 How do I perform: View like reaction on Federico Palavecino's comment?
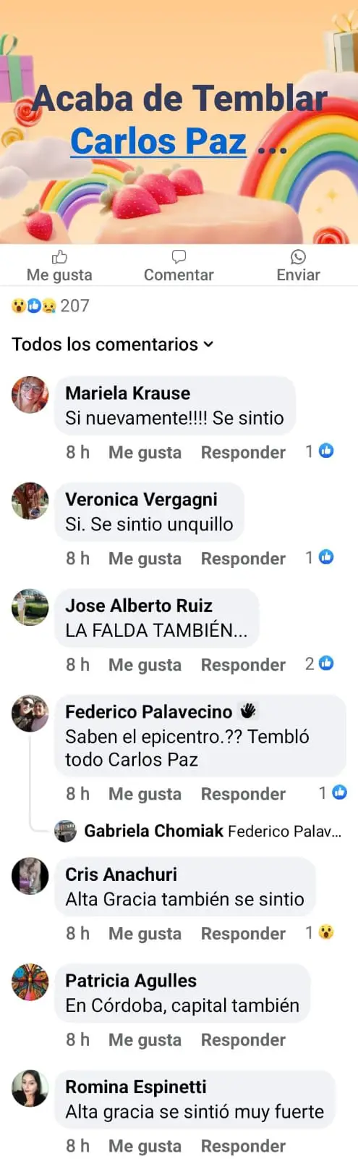(333, 793)
